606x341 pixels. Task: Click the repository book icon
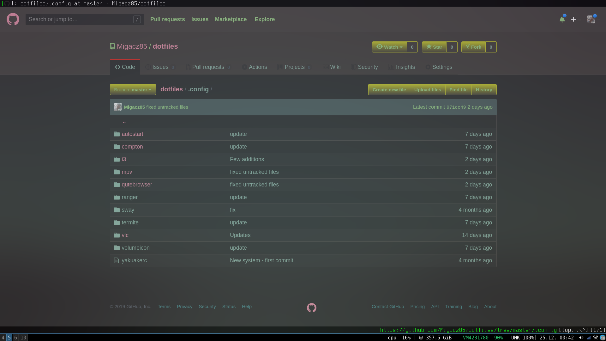coord(112,46)
